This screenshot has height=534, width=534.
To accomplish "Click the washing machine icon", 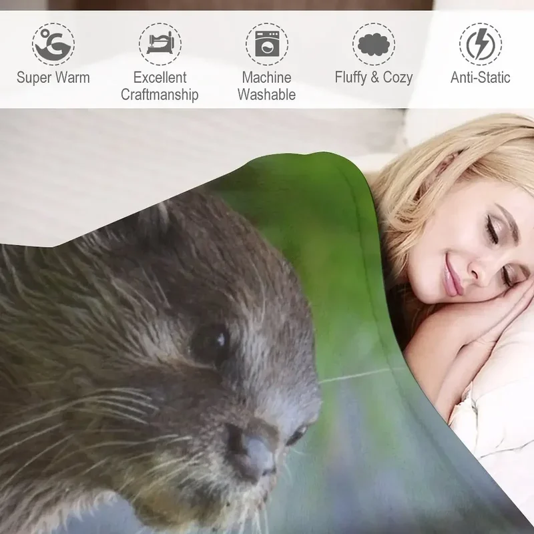I will tap(267, 44).
